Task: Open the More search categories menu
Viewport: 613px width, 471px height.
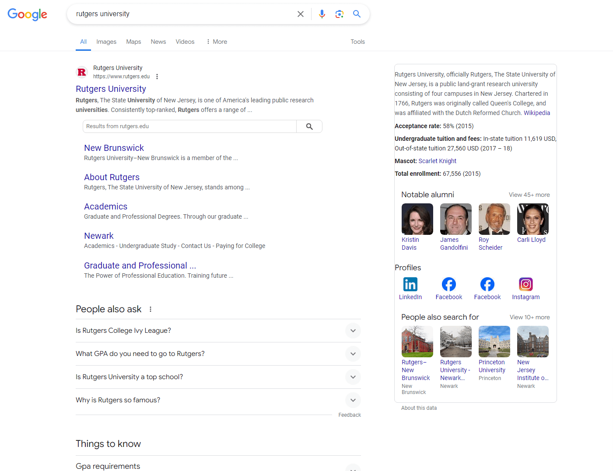Action: point(216,42)
